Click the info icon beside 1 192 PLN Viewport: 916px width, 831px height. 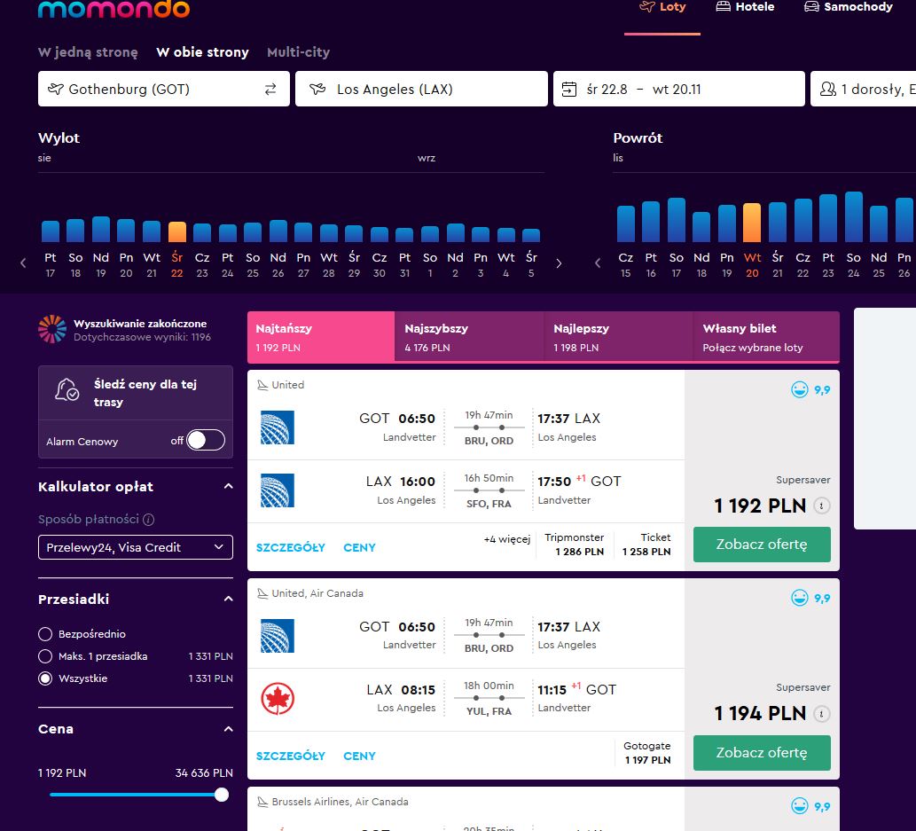point(821,506)
